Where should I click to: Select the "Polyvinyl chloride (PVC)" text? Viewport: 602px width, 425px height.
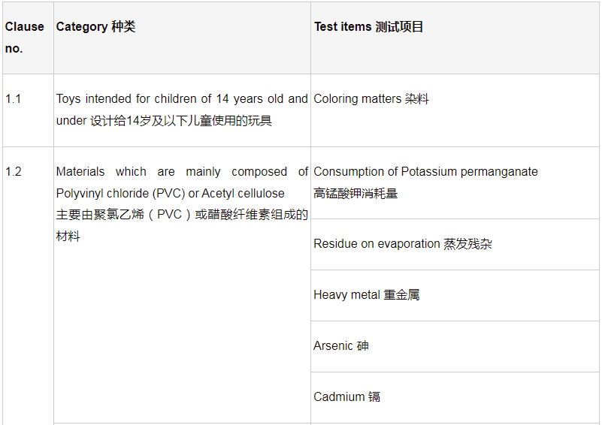click(x=120, y=194)
